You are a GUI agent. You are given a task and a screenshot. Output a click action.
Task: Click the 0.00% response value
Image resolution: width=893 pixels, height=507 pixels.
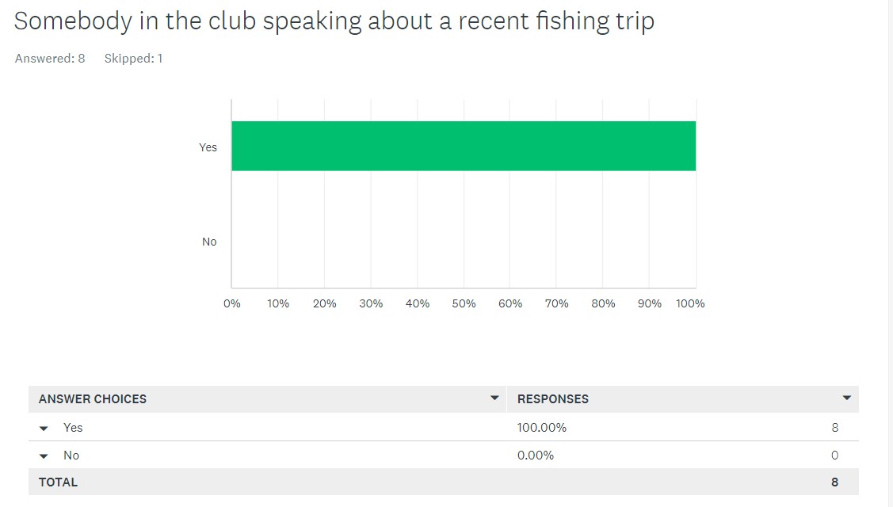coord(536,456)
